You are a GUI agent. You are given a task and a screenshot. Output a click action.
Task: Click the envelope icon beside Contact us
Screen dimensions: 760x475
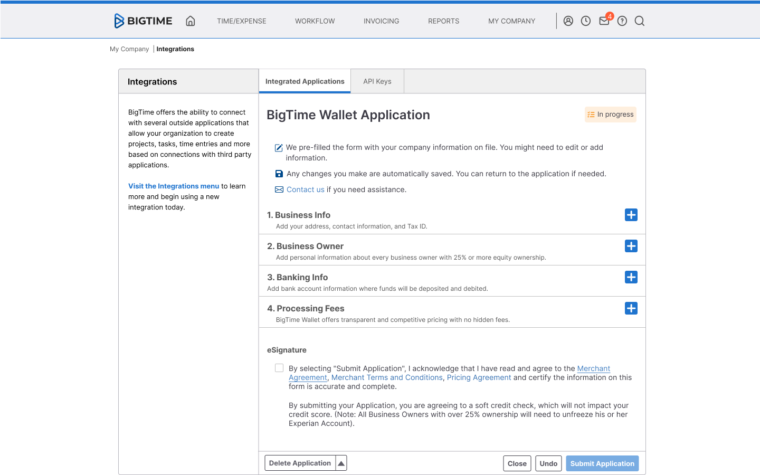pyautogui.click(x=279, y=189)
